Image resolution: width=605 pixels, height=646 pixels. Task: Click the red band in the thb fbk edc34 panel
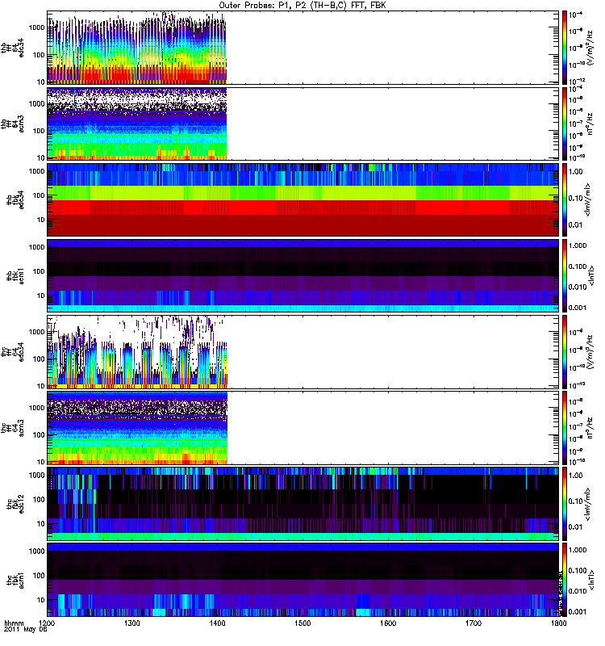point(302,208)
